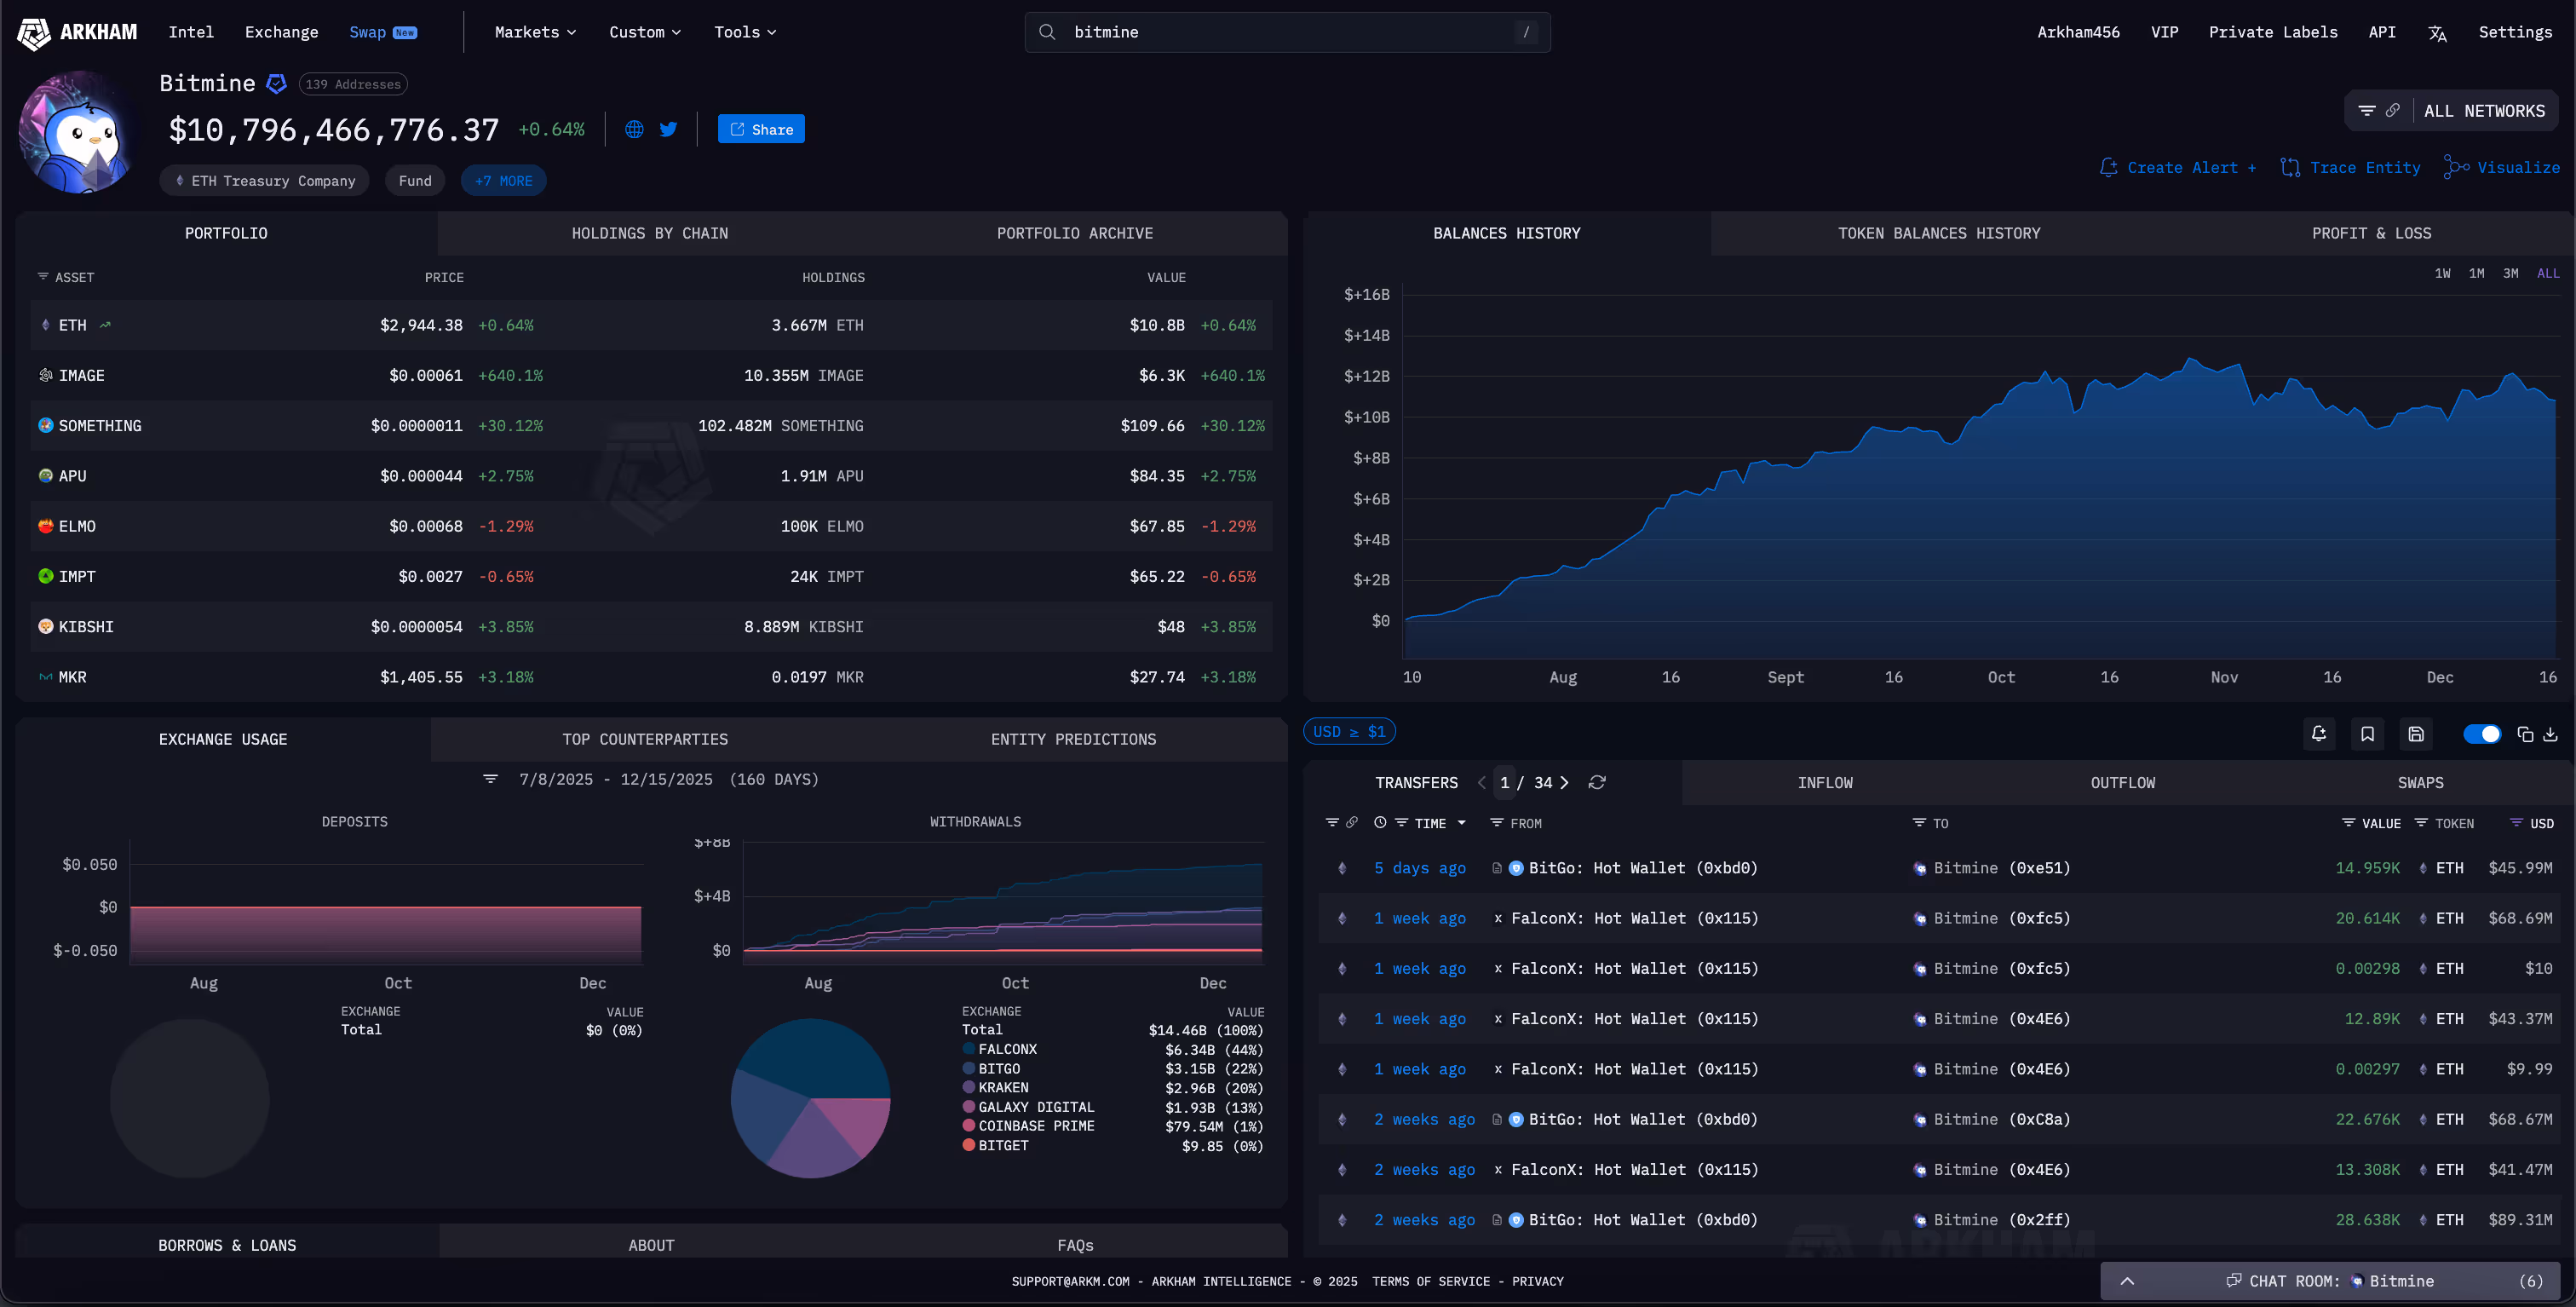Click the copy icon above transfers table
The width and height of the screenshot is (2576, 1307).
[x=2525, y=734]
